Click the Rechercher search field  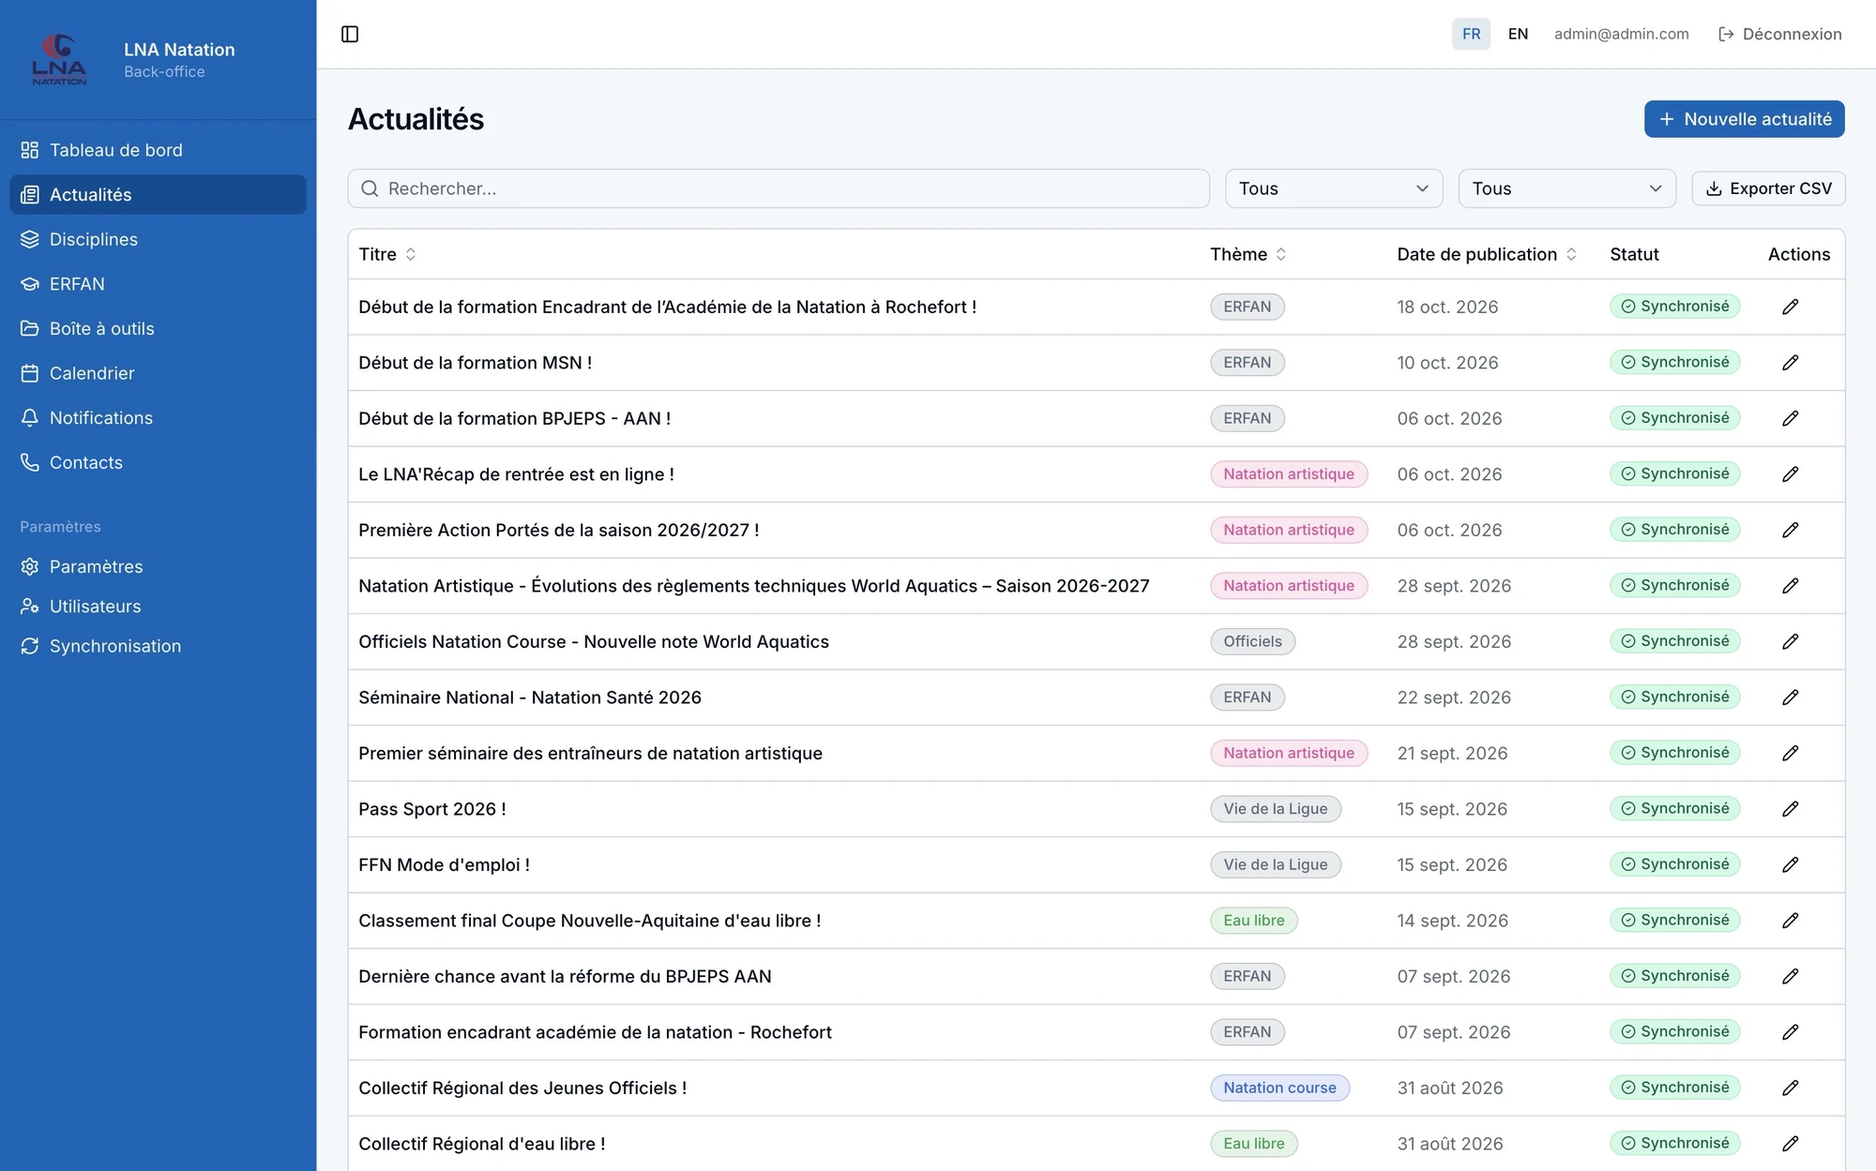[x=779, y=188]
